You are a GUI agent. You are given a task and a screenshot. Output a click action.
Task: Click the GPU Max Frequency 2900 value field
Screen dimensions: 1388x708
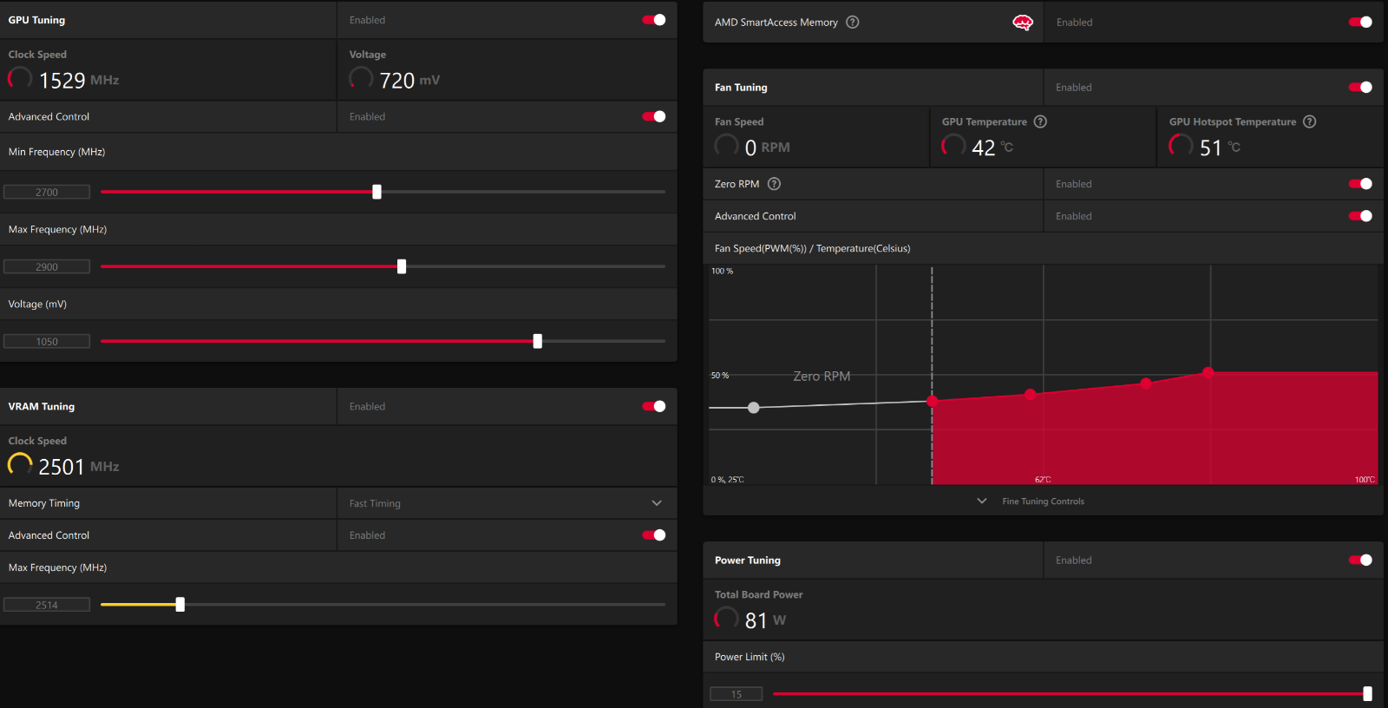click(47, 267)
